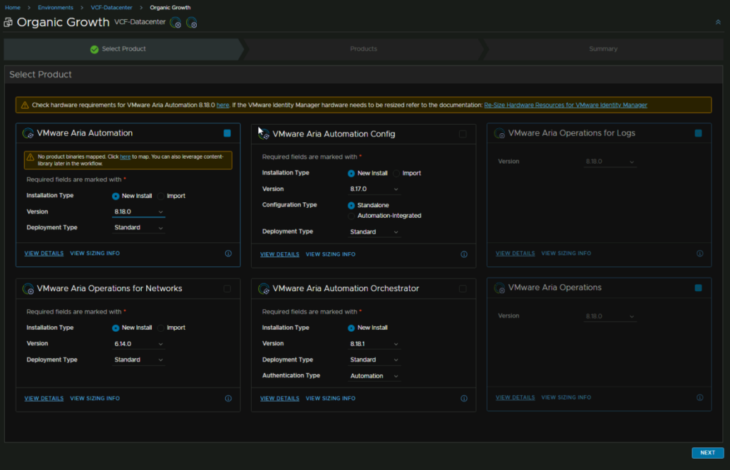View sizing info for Aria Automation Config
Image resolution: width=730 pixels, height=470 pixels.
click(x=331, y=254)
